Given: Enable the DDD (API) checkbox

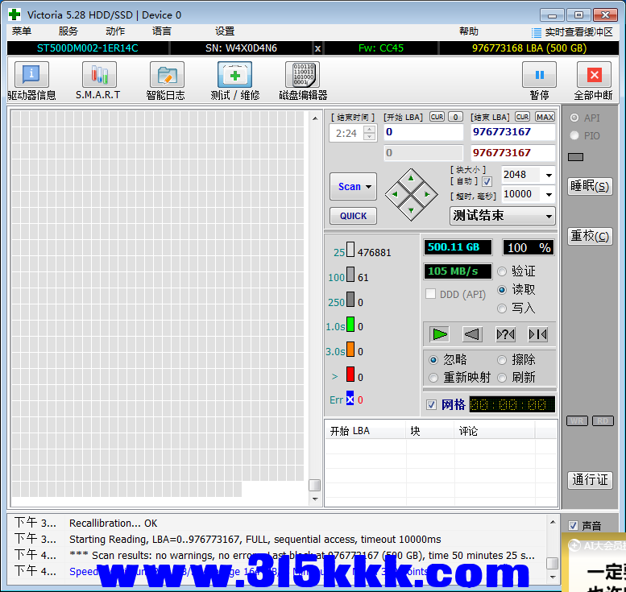Looking at the screenshot, I should [431, 294].
